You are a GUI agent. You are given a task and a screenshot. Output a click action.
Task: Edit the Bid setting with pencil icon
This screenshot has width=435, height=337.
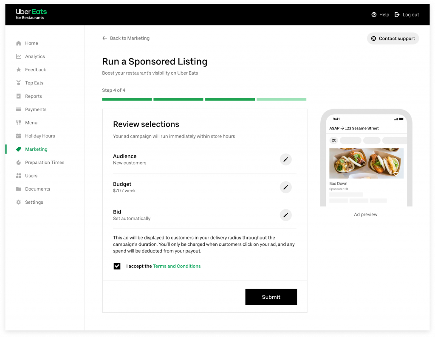[285, 215]
